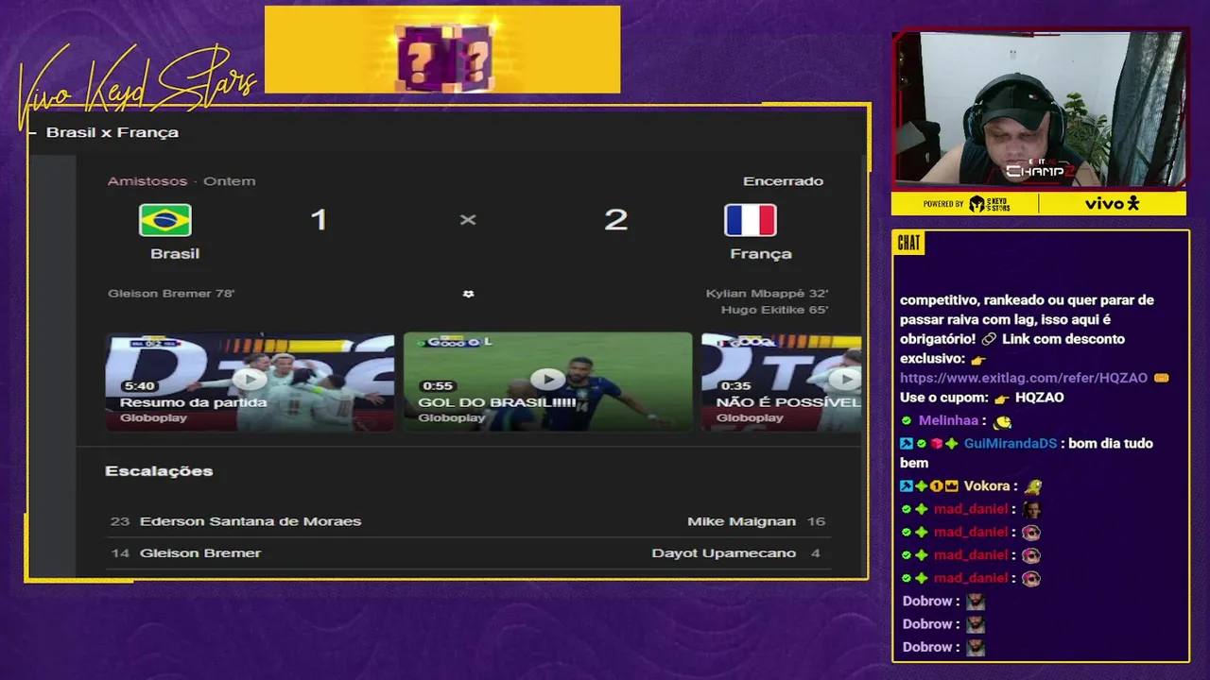Click Hugo Ekitike 65' goal entry
Screen dimensions: 1210x680
(x=774, y=310)
